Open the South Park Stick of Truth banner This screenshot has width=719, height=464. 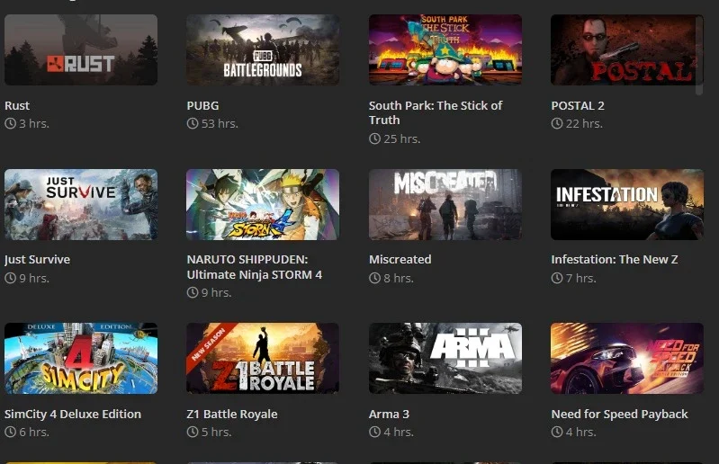tap(445, 49)
